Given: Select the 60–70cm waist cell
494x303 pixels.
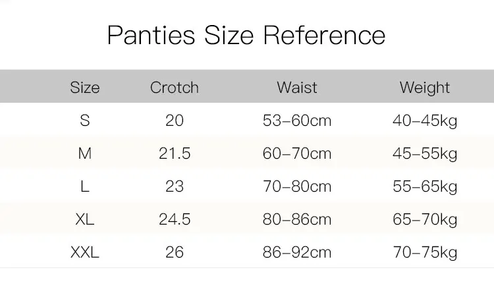Looking at the screenshot, I should (297, 153).
